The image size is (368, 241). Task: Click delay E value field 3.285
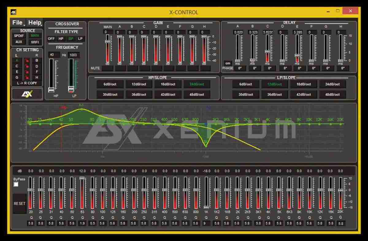pos(298,32)
